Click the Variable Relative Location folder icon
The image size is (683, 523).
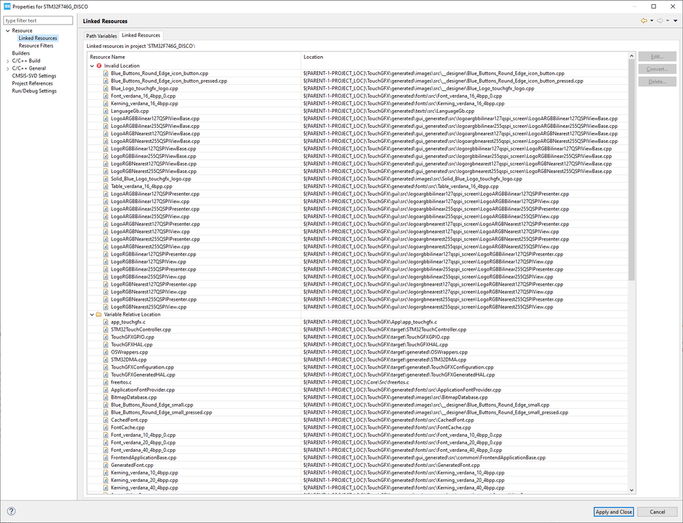coord(99,314)
